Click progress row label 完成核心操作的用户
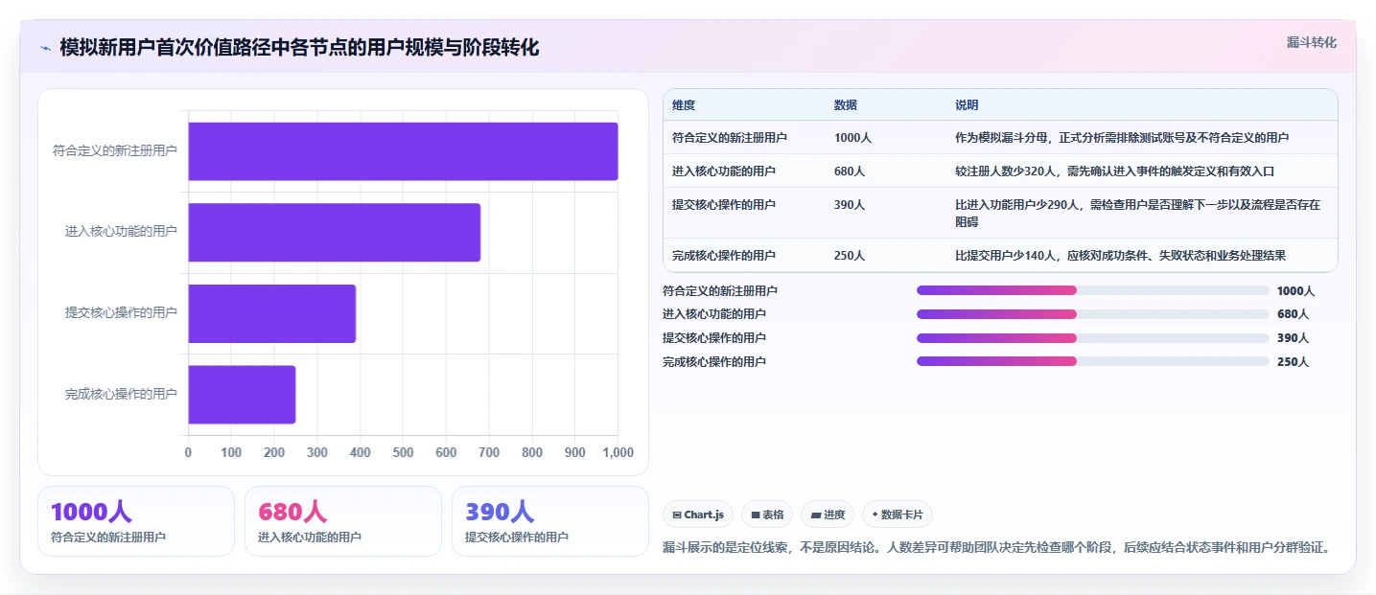Screen dimensions: 1376x595 (x=714, y=362)
